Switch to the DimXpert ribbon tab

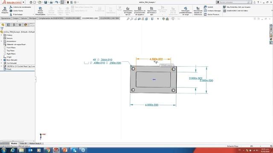click(33, 18)
